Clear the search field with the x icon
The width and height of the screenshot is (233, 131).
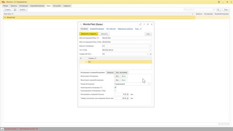[214, 10]
